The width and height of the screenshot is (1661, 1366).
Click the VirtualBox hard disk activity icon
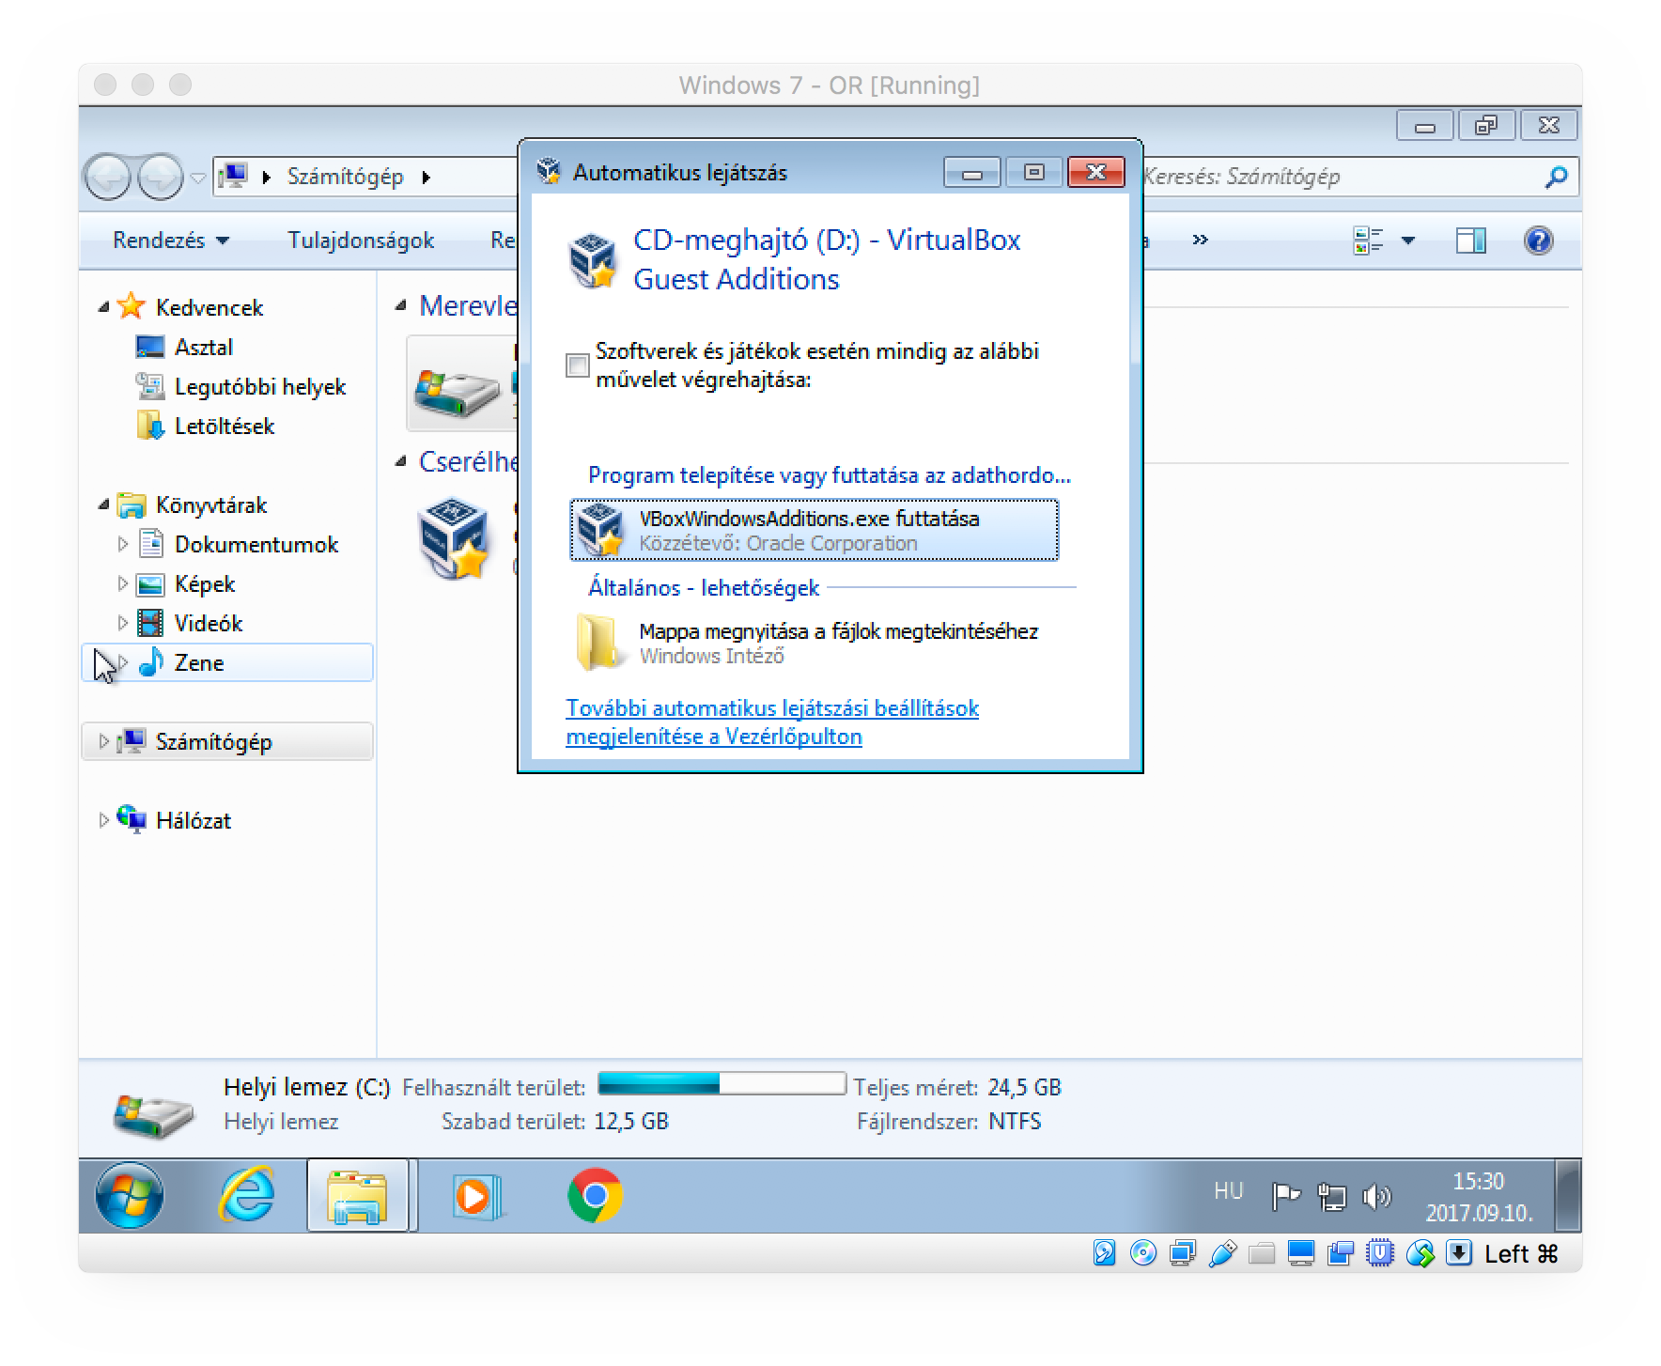click(1104, 1252)
